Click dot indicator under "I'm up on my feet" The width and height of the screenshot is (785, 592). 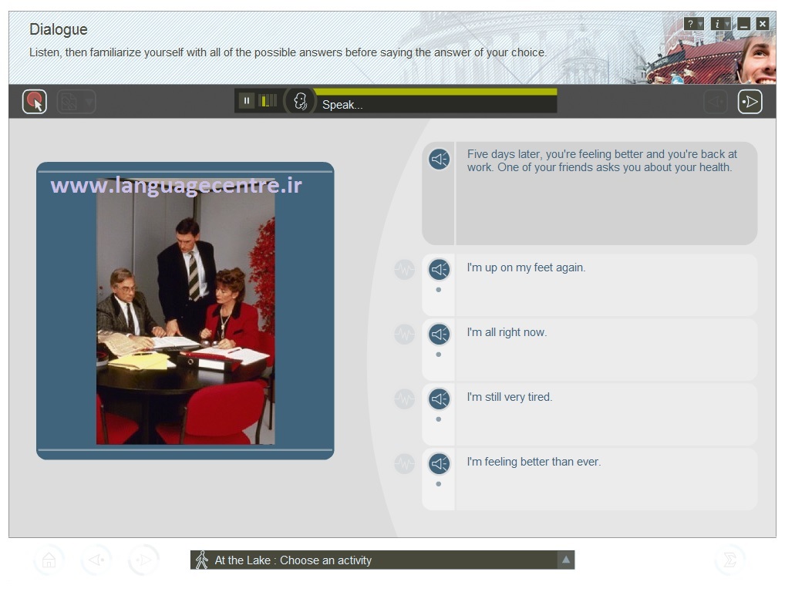pos(439,290)
